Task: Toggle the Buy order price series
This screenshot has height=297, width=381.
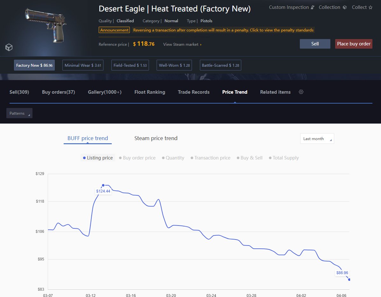Action: tap(137, 158)
